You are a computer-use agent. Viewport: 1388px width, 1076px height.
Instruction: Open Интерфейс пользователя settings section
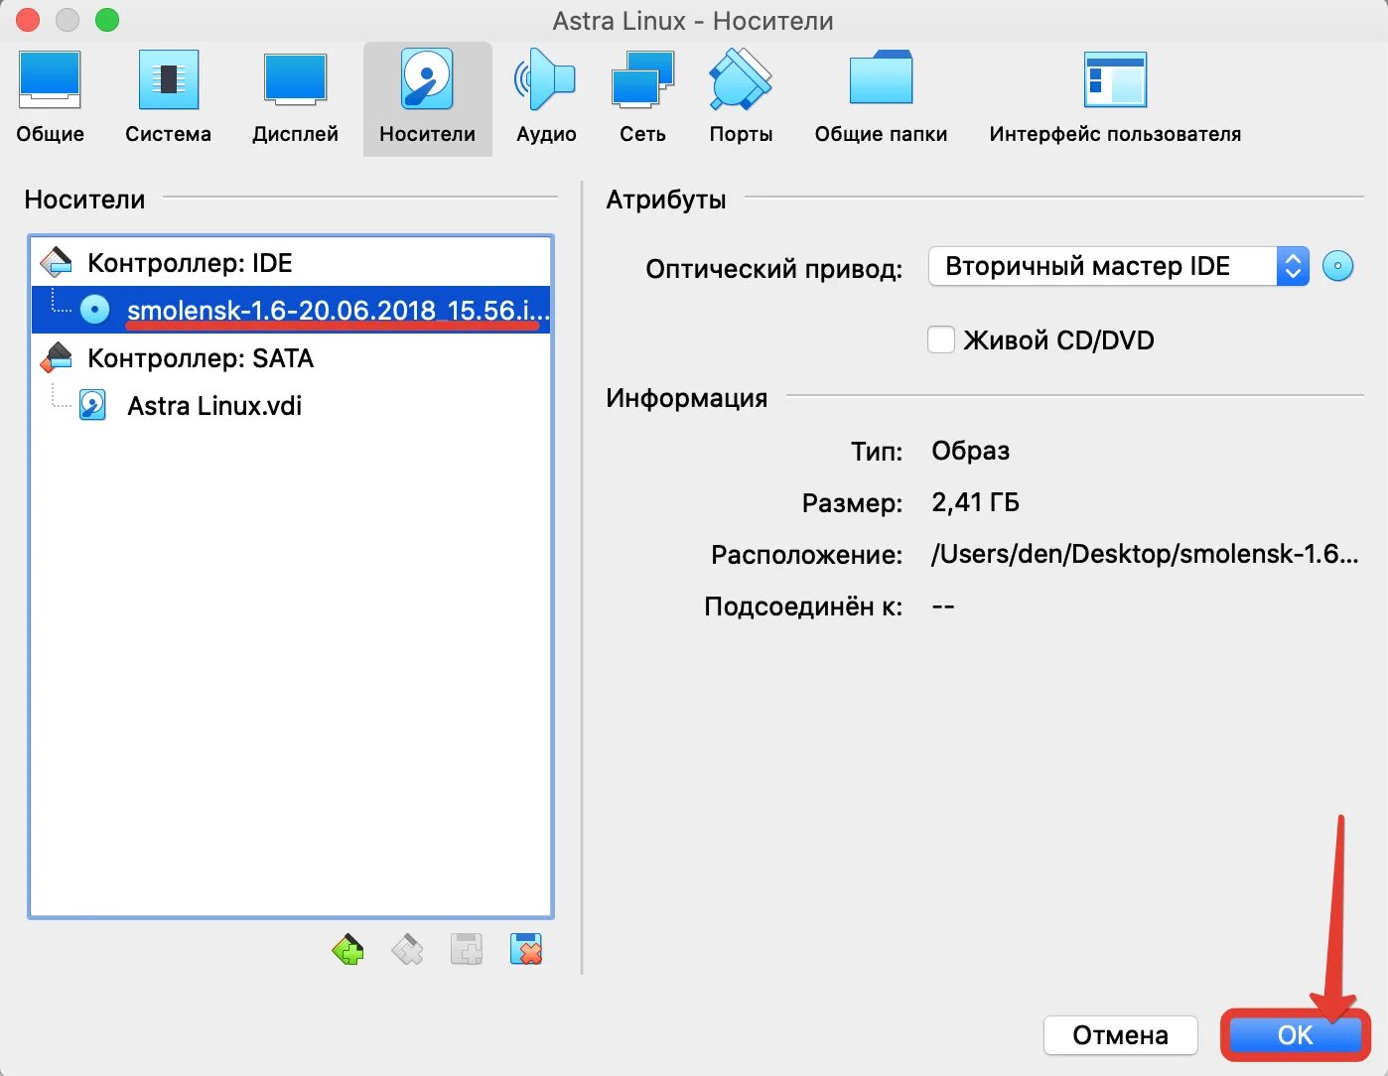(x=1115, y=98)
